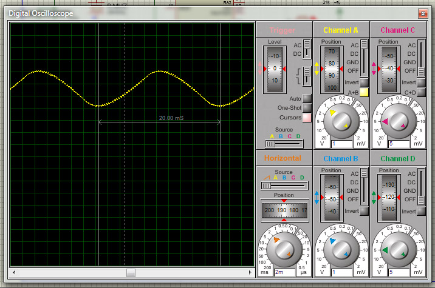Viewport: 435px width, 288px height.
Task: Click Channel D green position arrow icon
Action: tap(374, 198)
